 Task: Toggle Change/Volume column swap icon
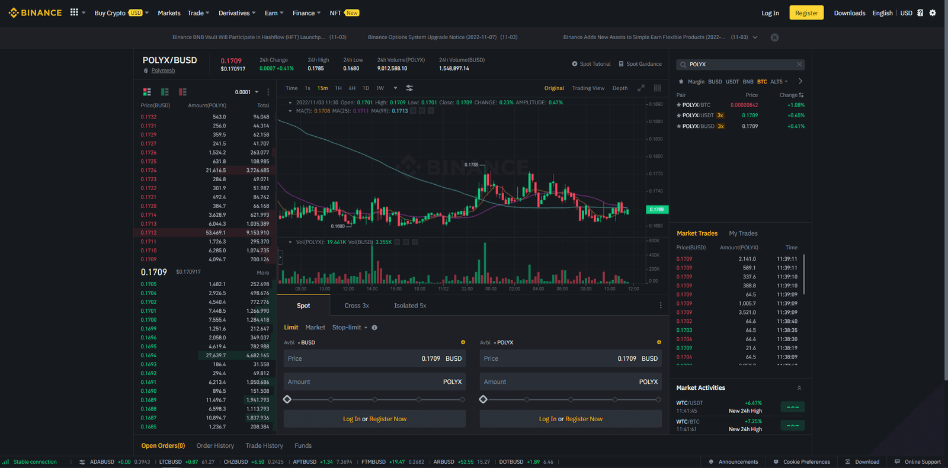coord(801,95)
